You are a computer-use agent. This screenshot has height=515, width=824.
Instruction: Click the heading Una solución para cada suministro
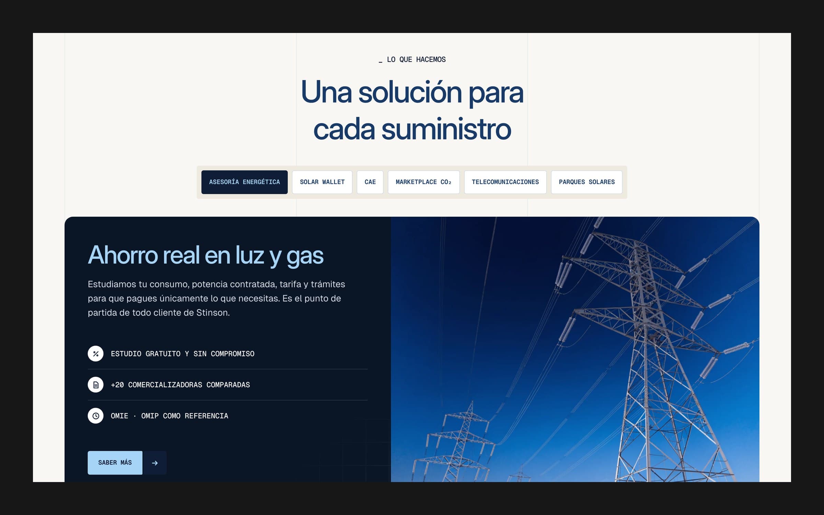(412, 110)
